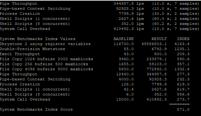The height and width of the screenshot is (116, 201).
Task: Click the index value 590.6
Action: (183, 59)
